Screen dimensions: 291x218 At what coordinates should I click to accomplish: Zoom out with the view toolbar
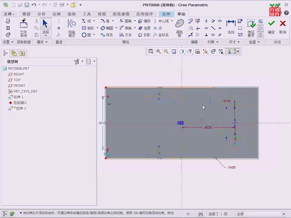click(166, 51)
